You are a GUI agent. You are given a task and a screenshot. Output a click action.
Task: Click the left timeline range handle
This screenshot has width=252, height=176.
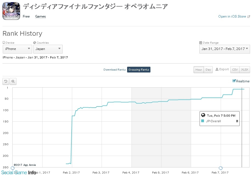[x=12, y=168]
